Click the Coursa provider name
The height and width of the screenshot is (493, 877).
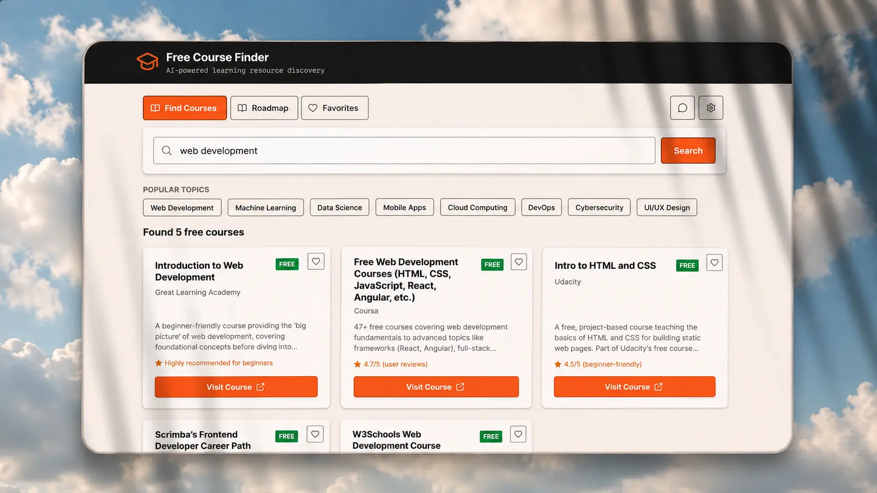[366, 311]
